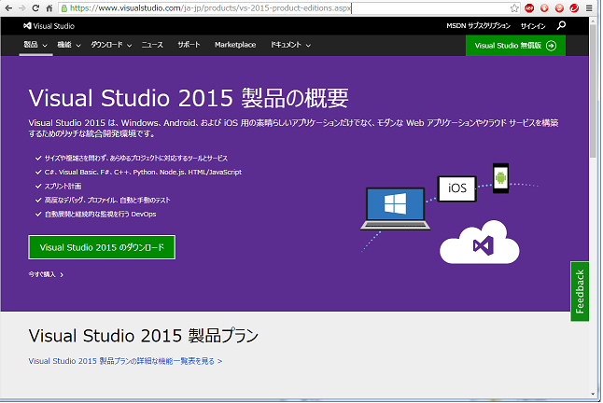This screenshot has height=403, width=603.
Task: Click the Visual Studio 無償版 green button
Action: point(515,46)
